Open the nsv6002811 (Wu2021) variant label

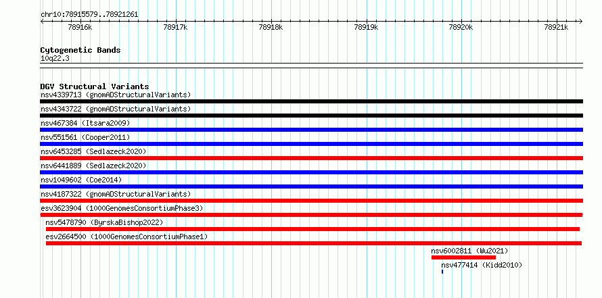tap(469, 251)
